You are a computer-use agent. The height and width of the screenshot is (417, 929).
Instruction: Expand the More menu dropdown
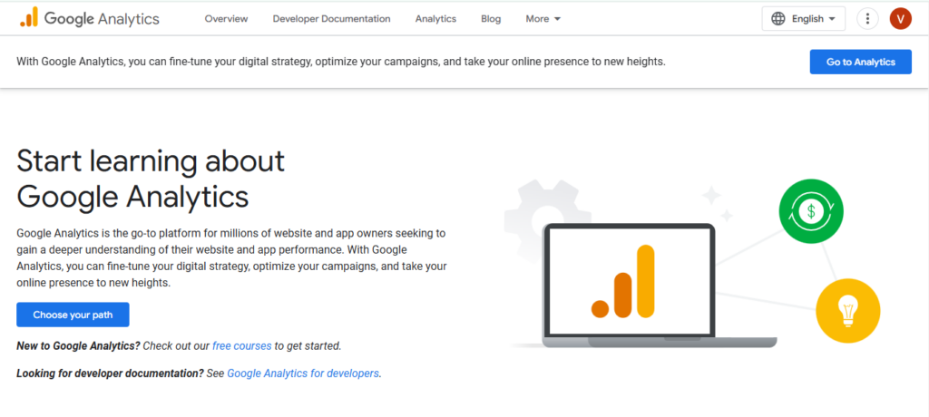(x=543, y=19)
